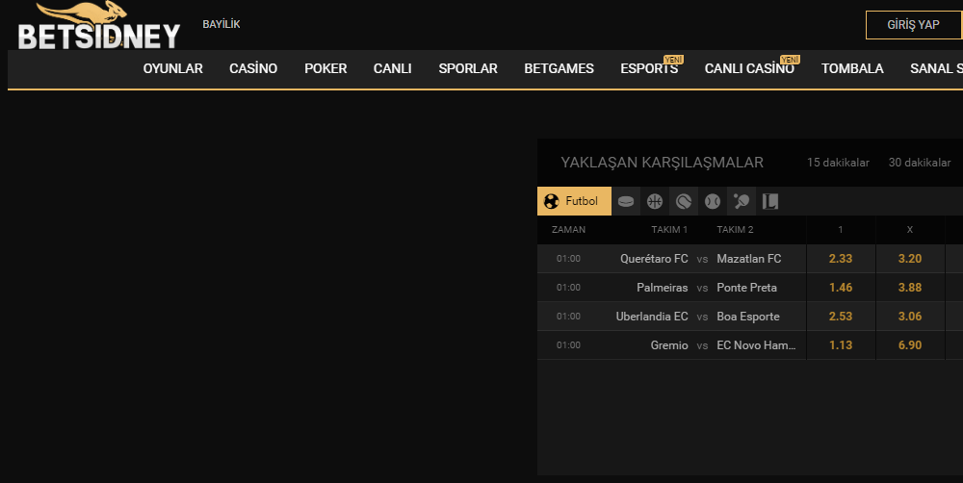
Task: Open the ESPORTS menu item
Action: tap(649, 68)
